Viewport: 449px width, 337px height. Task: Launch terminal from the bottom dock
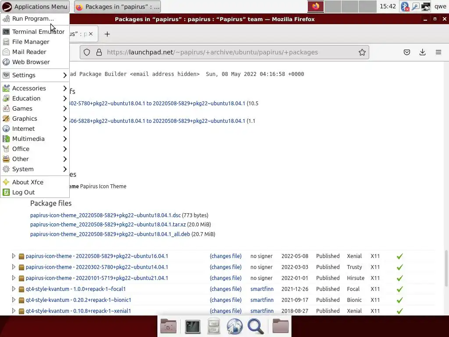[x=193, y=326]
